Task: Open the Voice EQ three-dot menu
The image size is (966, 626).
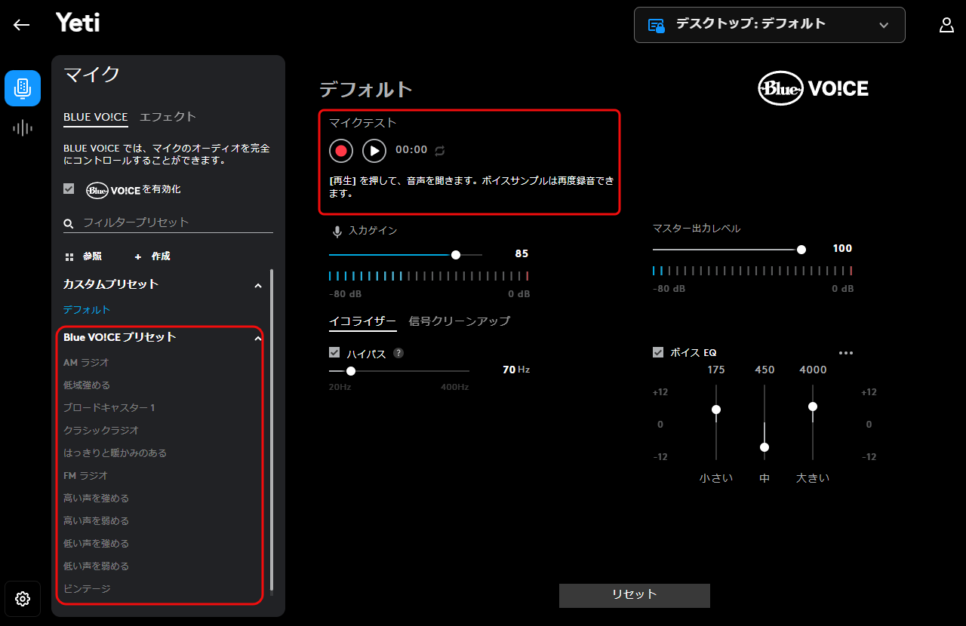Action: [x=845, y=353]
